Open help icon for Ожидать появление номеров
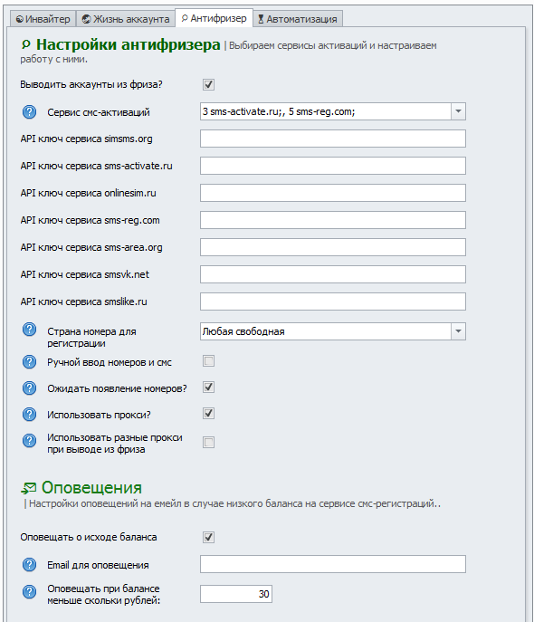This screenshot has height=622, width=534. [29, 388]
